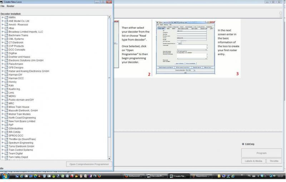Image resolution: width=286 pixels, height=182 pixels.
Task: Expand the Arnold - Rivarossi tree node
Action: (x=3, y=25)
